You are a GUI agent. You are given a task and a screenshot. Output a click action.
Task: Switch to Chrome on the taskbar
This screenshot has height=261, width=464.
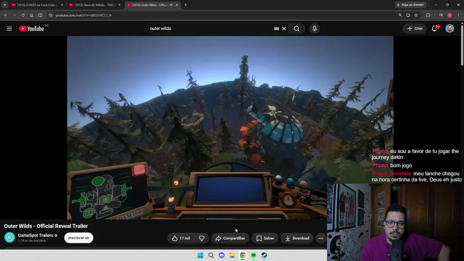coord(243,255)
